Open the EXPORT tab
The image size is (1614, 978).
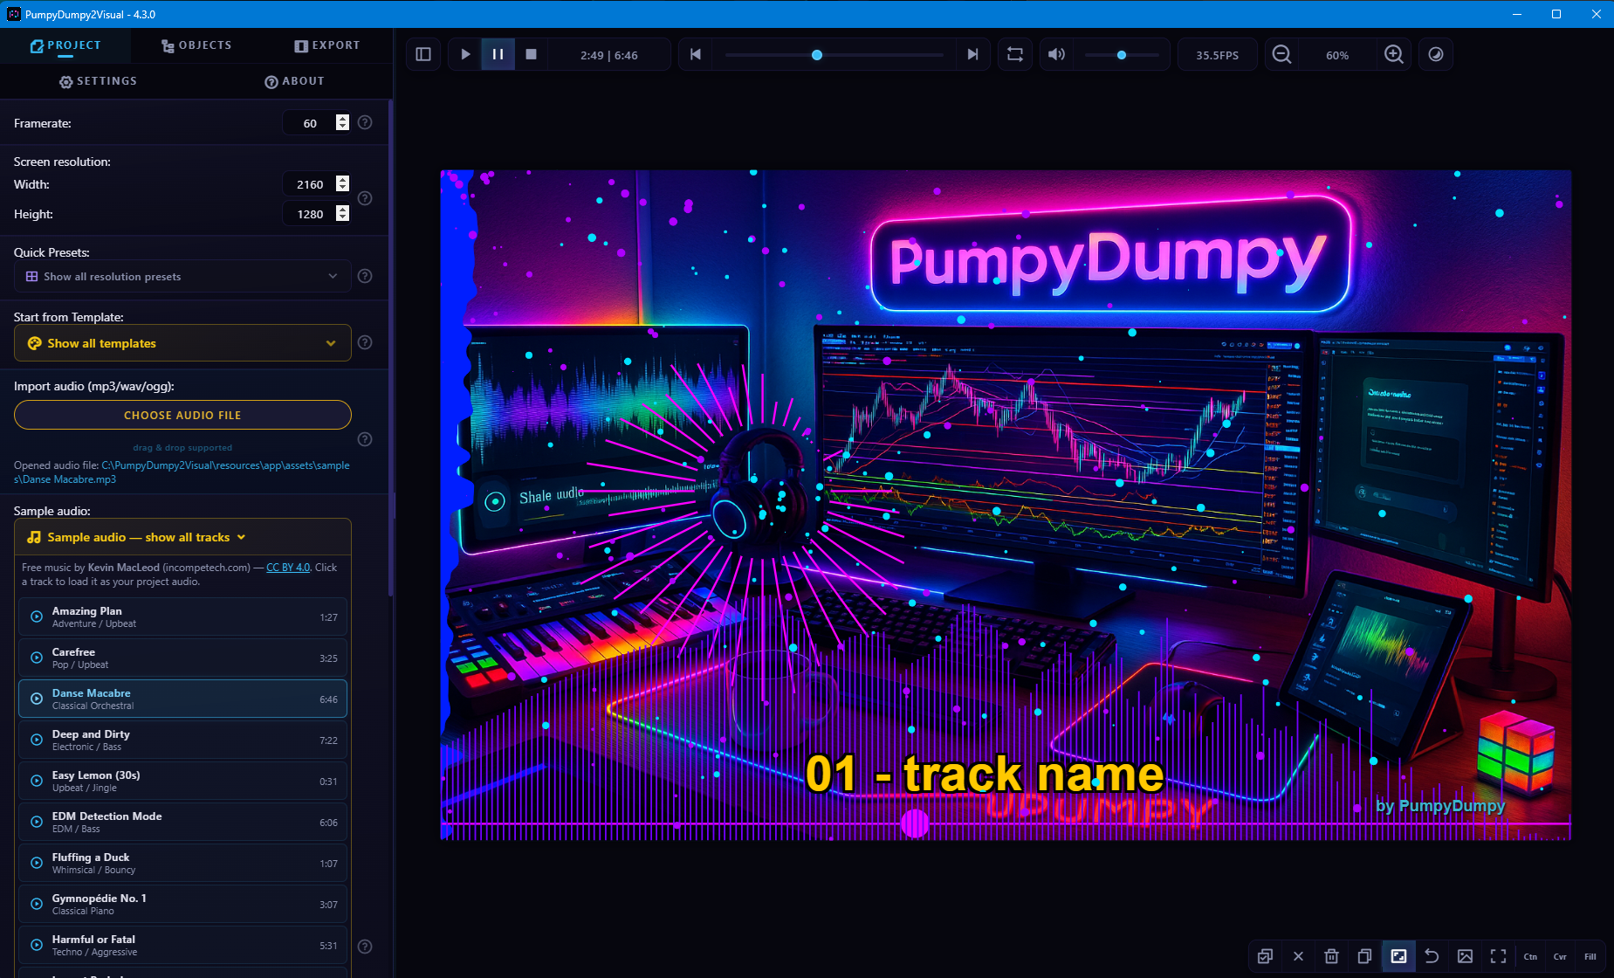tap(326, 45)
